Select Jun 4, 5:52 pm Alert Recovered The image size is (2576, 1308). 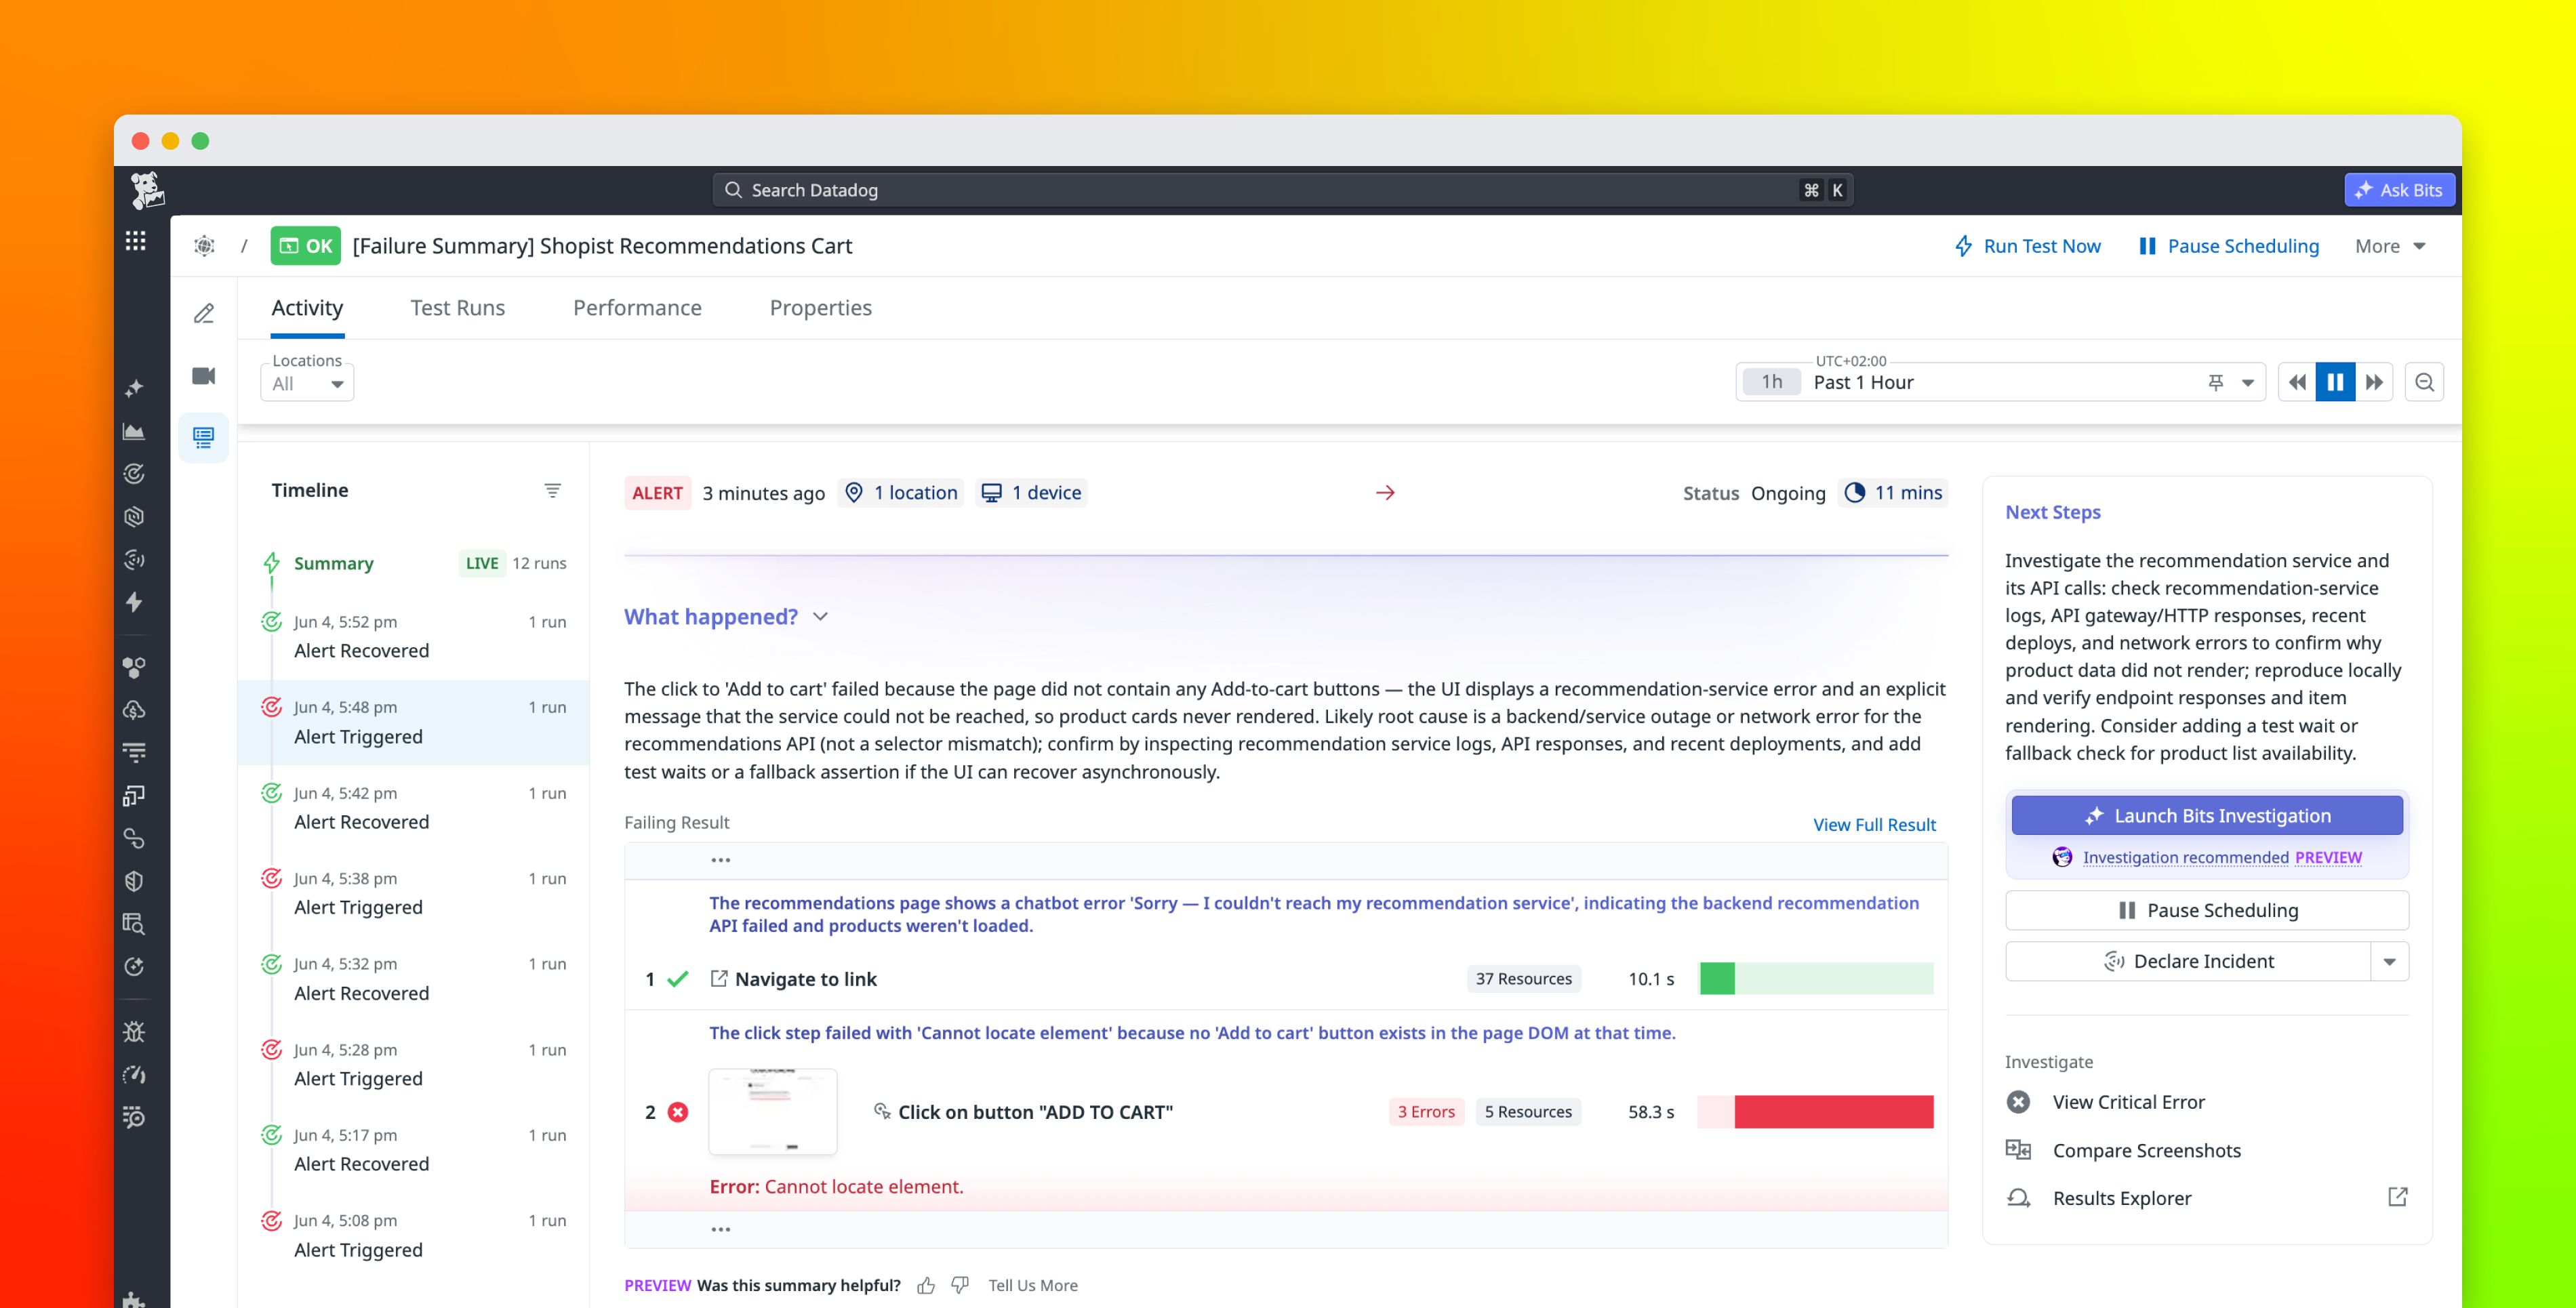(413, 636)
